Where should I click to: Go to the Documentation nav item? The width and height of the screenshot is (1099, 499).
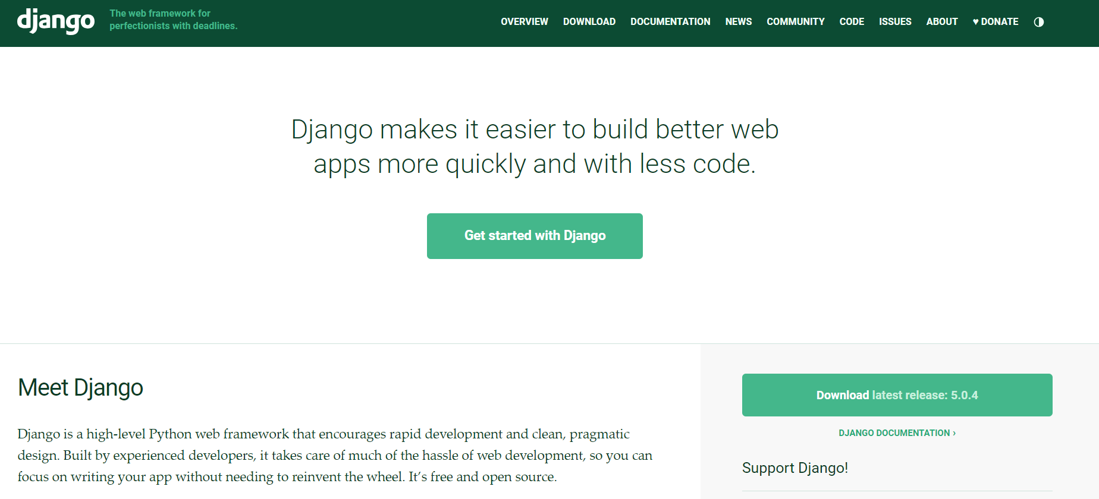[x=670, y=22]
